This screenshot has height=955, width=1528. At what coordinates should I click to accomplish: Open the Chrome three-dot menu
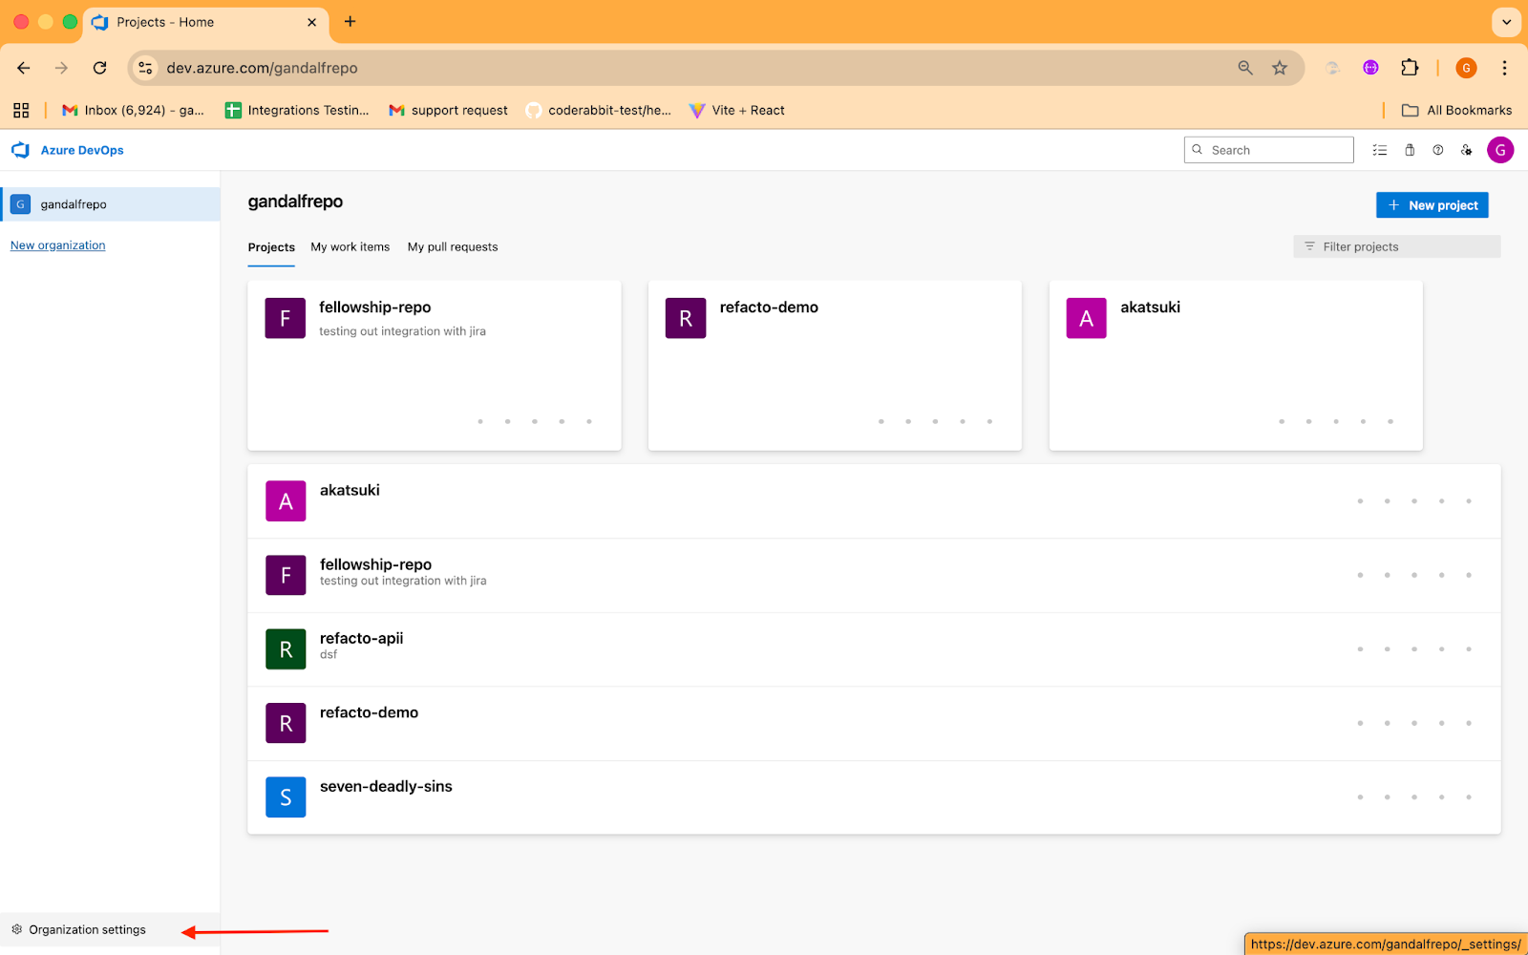point(1504,68)
